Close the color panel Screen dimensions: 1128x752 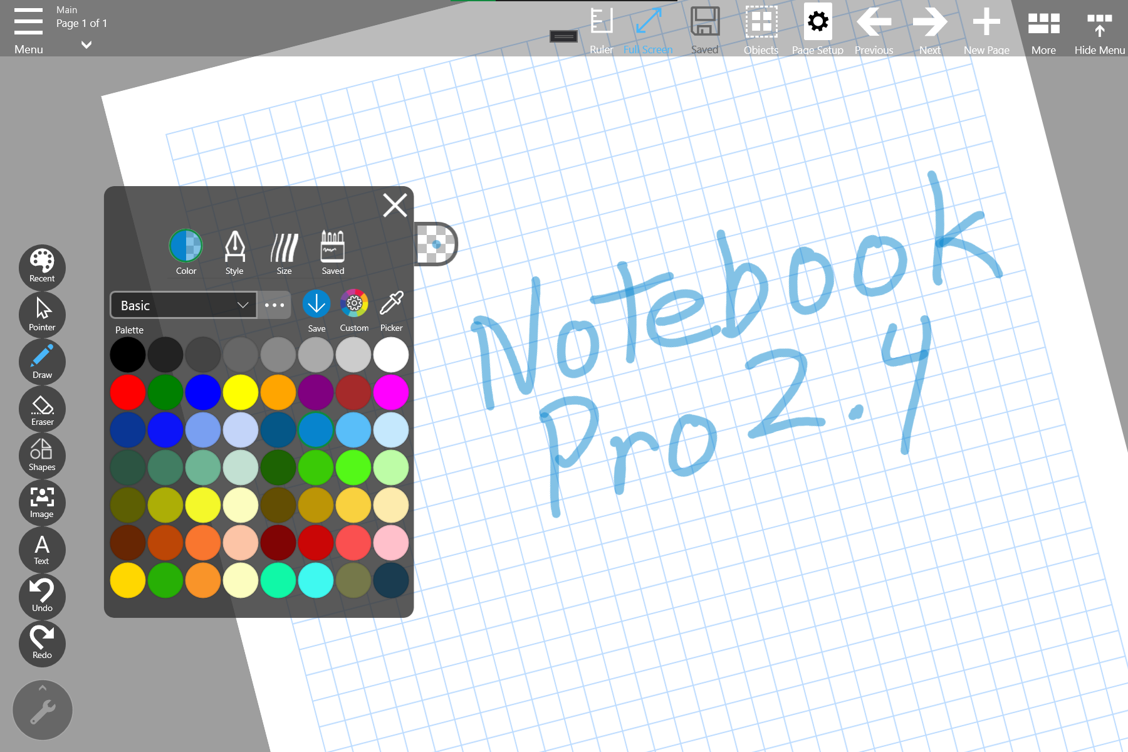395,205
